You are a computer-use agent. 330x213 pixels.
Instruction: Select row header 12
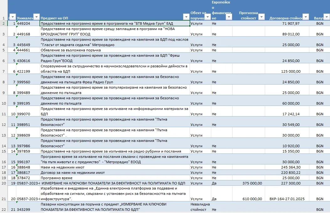click(x=3, y=122)
